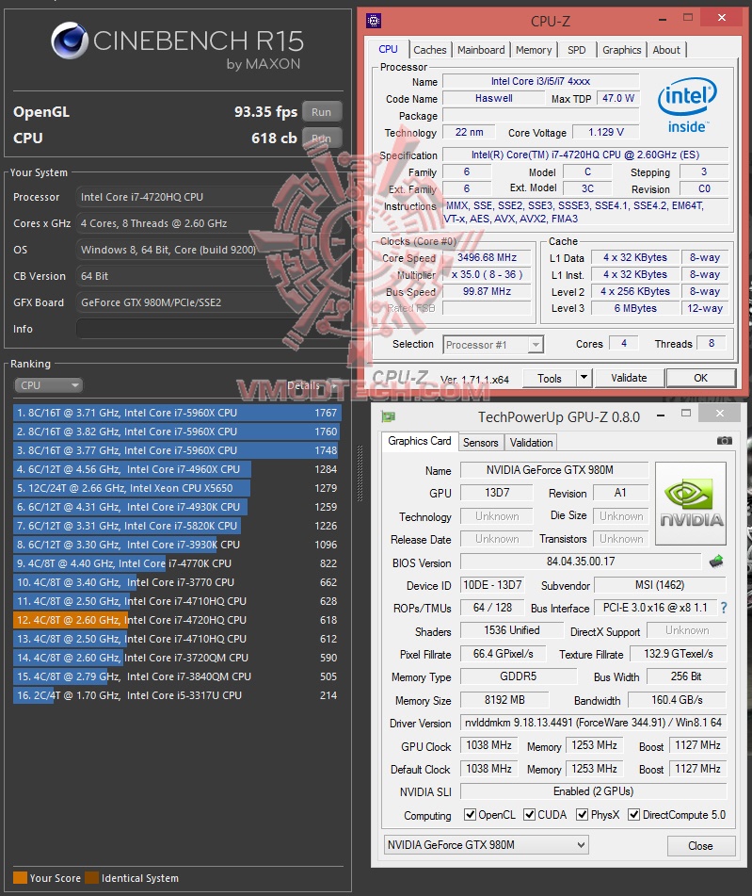Open the Graphics tab in CPU-Z

621,50
